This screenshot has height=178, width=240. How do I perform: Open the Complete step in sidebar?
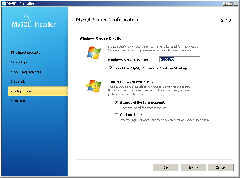[x=18, y=101]
